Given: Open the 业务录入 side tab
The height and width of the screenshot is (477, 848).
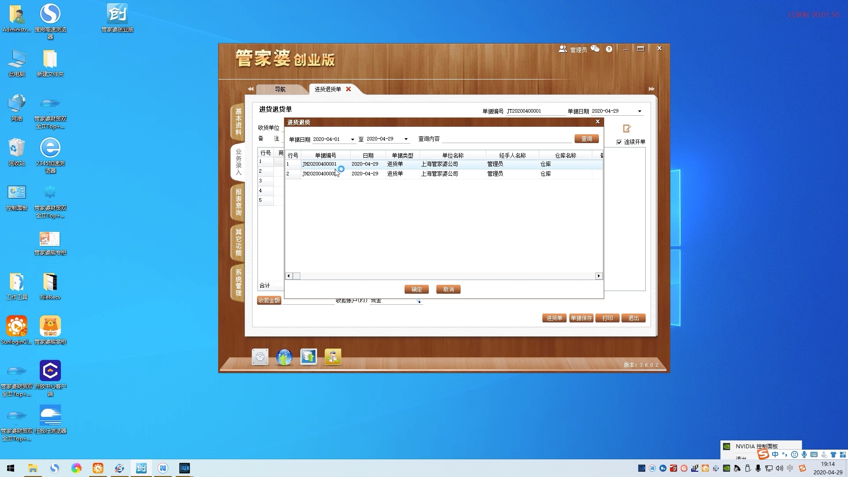Looking at the screenshot, I should click(x=238, y=162).
